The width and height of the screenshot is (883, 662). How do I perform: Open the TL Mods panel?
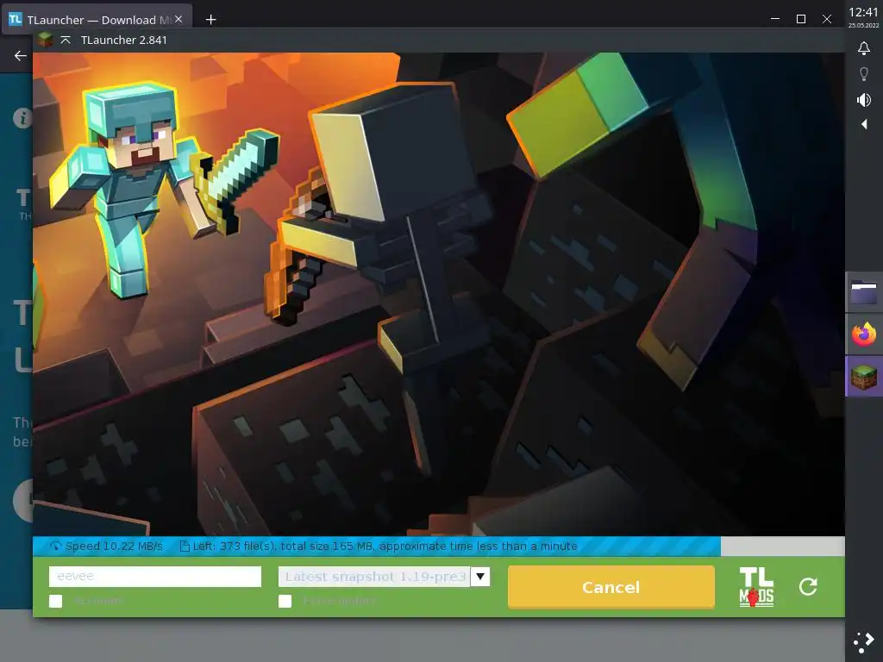(756, 587)
